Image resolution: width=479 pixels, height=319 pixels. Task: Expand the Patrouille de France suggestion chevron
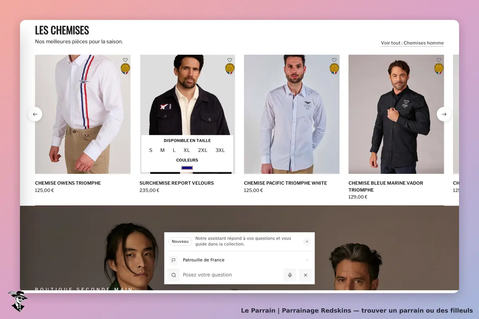307,260
